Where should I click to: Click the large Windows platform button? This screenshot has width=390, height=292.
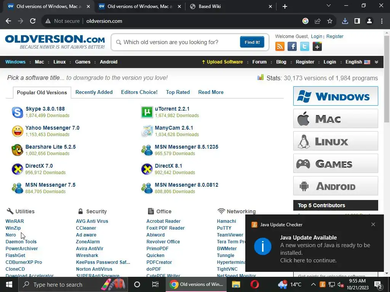coord(336,96)
